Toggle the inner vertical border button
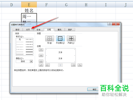Viewport: 133px width, 100px height. [60, 65]
